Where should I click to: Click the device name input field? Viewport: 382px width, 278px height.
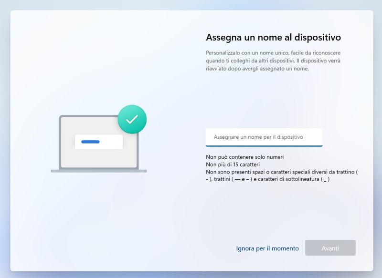coord(264,137)
